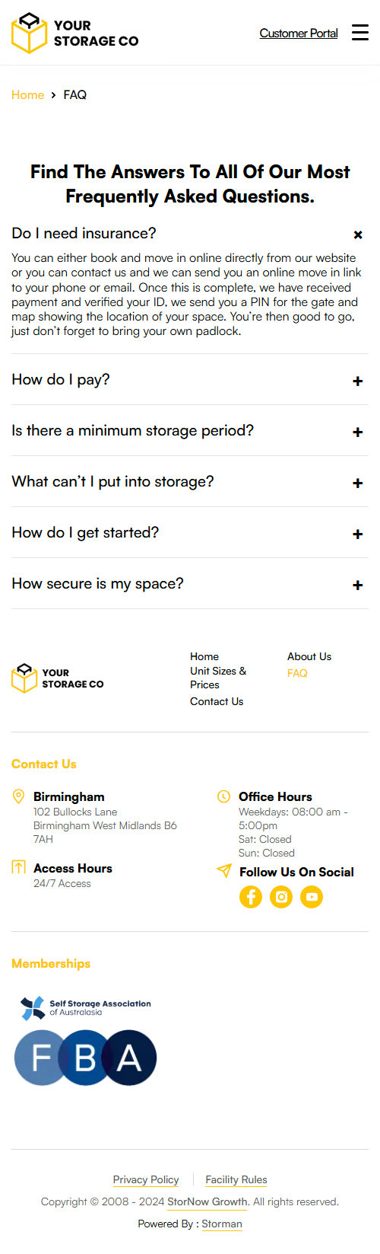This screenshot has width=380, height=1254.
Task: Expand the 'How do I pay?' question
Action: click(190, 379)
